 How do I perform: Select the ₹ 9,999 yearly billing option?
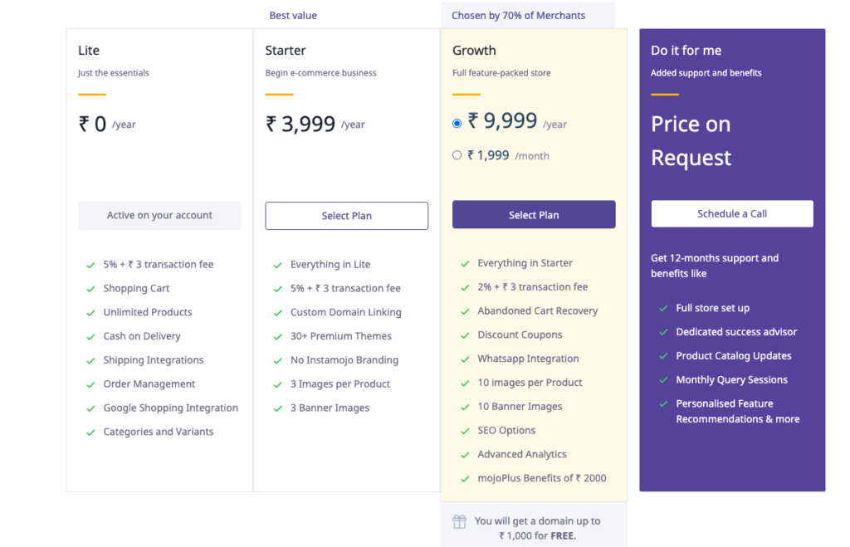(457, 124)
